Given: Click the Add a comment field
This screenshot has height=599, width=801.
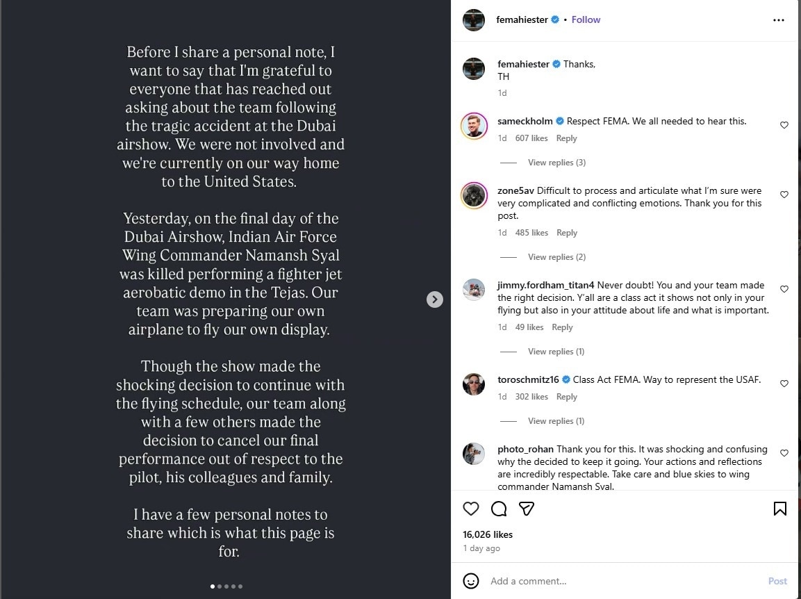Looking at the screenshot, I should (x=618, y=581).
